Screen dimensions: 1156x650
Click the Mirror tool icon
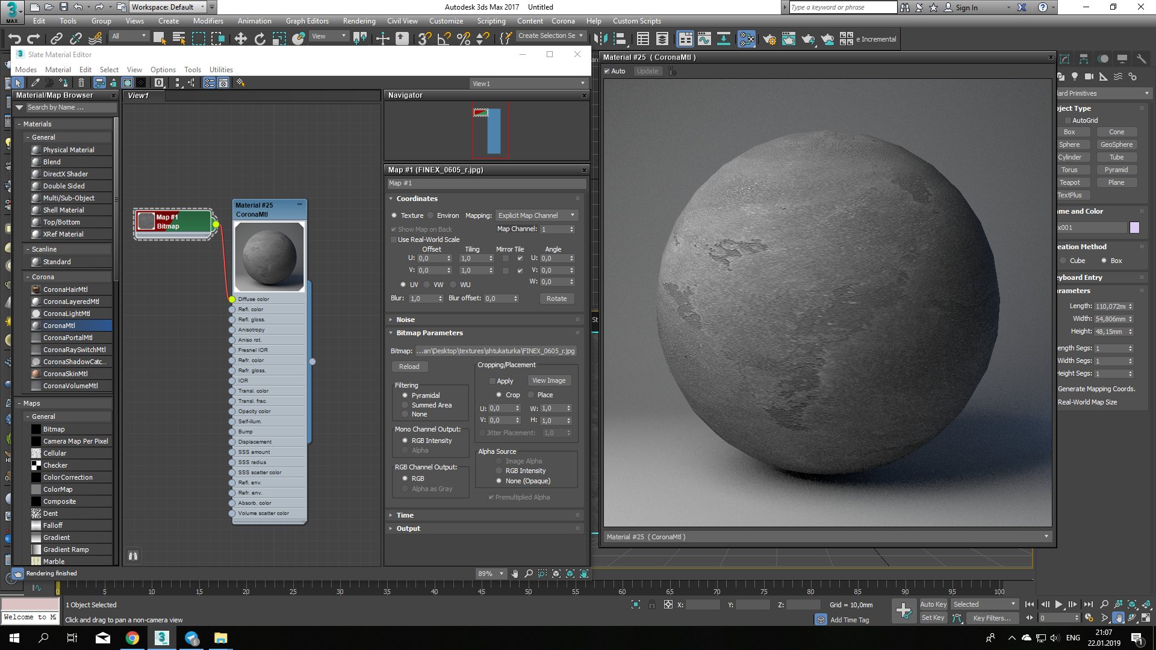600,39
